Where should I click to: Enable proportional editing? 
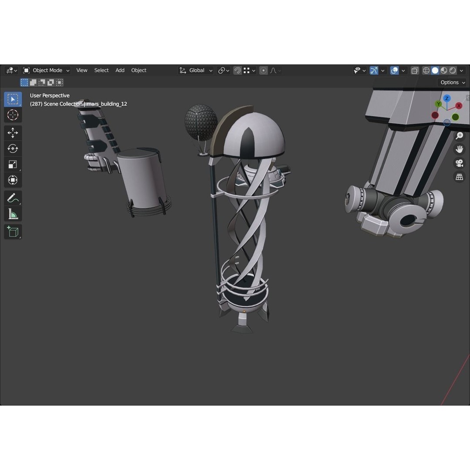tap(263, 70)
